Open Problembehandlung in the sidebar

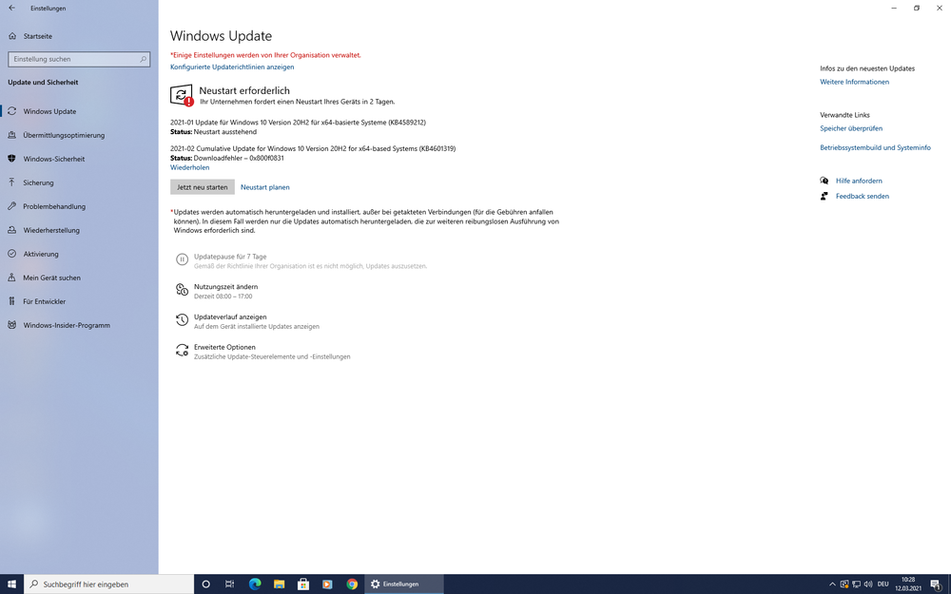pyautogui.click(x=54, y=206)
